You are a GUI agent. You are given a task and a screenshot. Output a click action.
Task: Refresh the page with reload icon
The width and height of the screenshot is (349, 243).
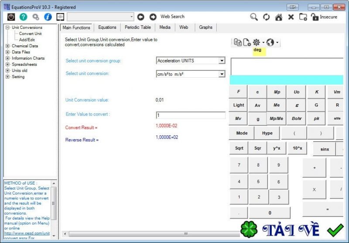(267, 17)
